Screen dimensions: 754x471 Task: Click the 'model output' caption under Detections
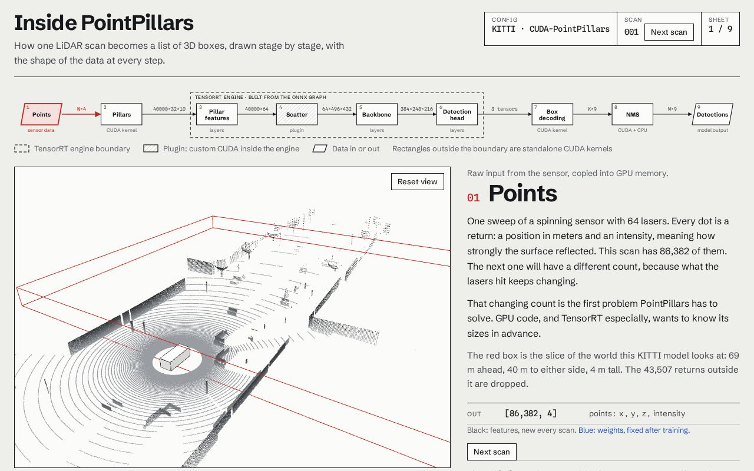712,130
